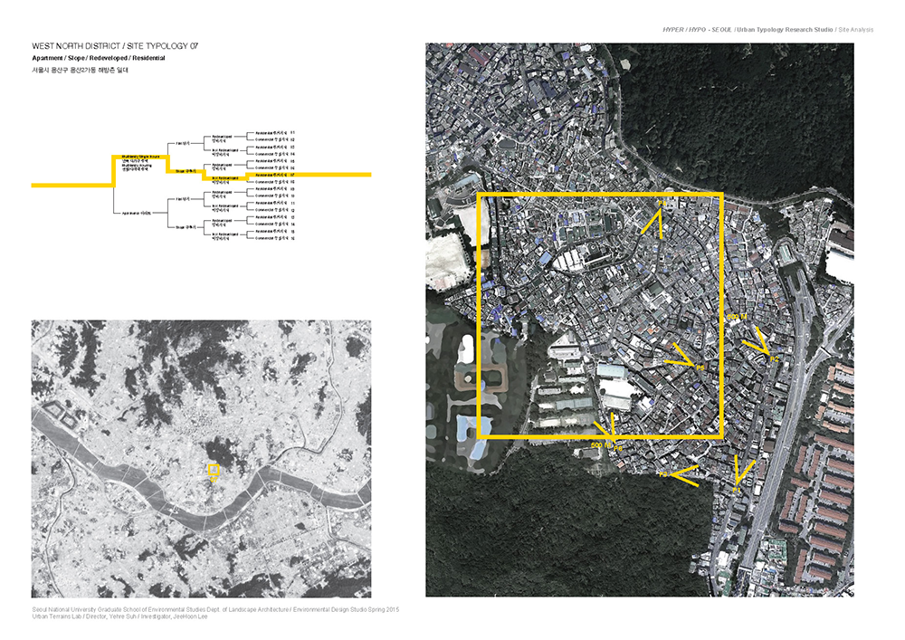
Task: Click the Seoul National University credit line
Action: tap(214, 609)
